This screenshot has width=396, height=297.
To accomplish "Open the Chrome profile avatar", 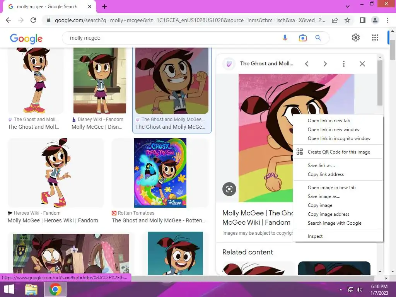I will 375,20.
